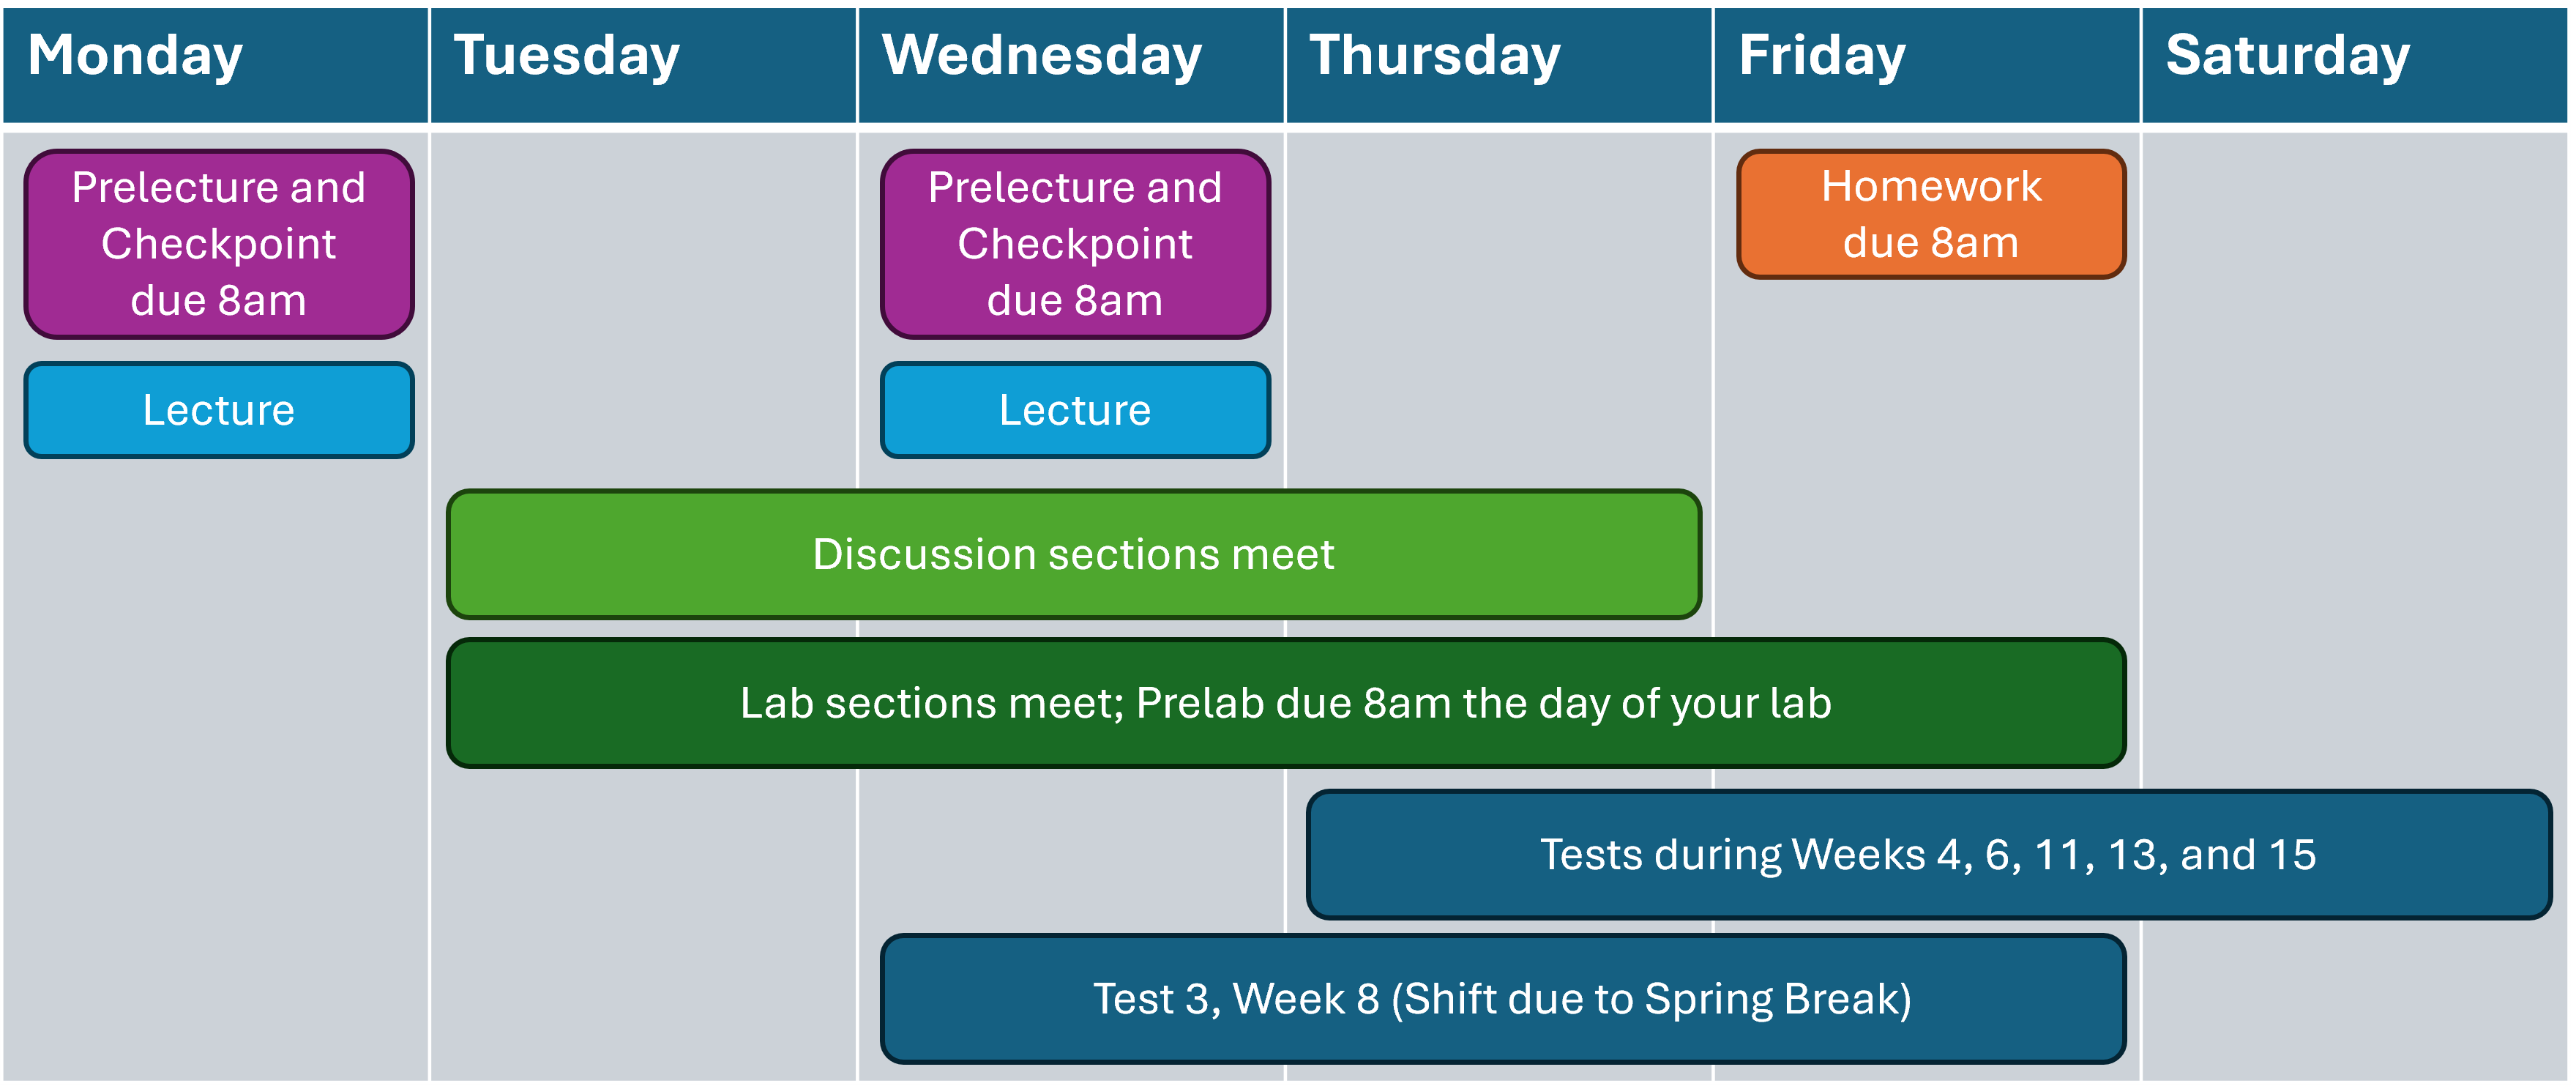The width and height of the screenshot is (2576, 1086).
Task: Click the Wednesday Lecture block
Action: coord(1075,410)
